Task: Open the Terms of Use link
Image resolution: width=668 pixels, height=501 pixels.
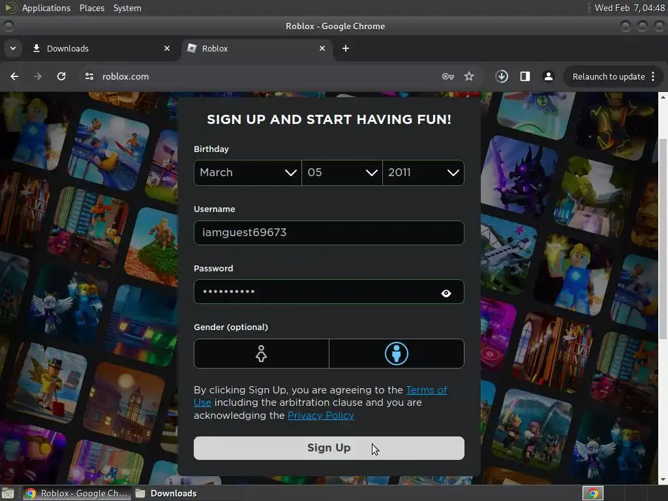Action: click(427, 390)
